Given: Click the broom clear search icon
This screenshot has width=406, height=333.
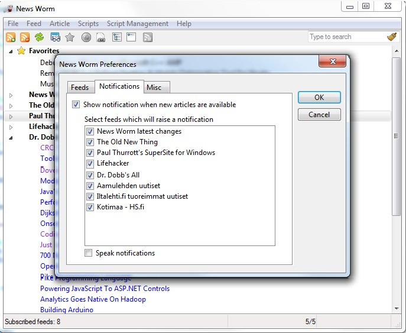Looking at the screenshot, I should coord(392,37).
